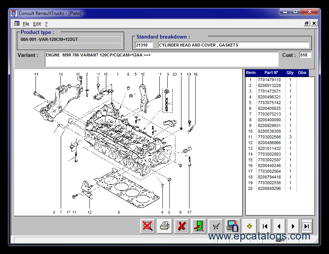Select part number 8200539309
Image resolution: width=329 pixels, height=254 pixels.
(x=269, y=131)
